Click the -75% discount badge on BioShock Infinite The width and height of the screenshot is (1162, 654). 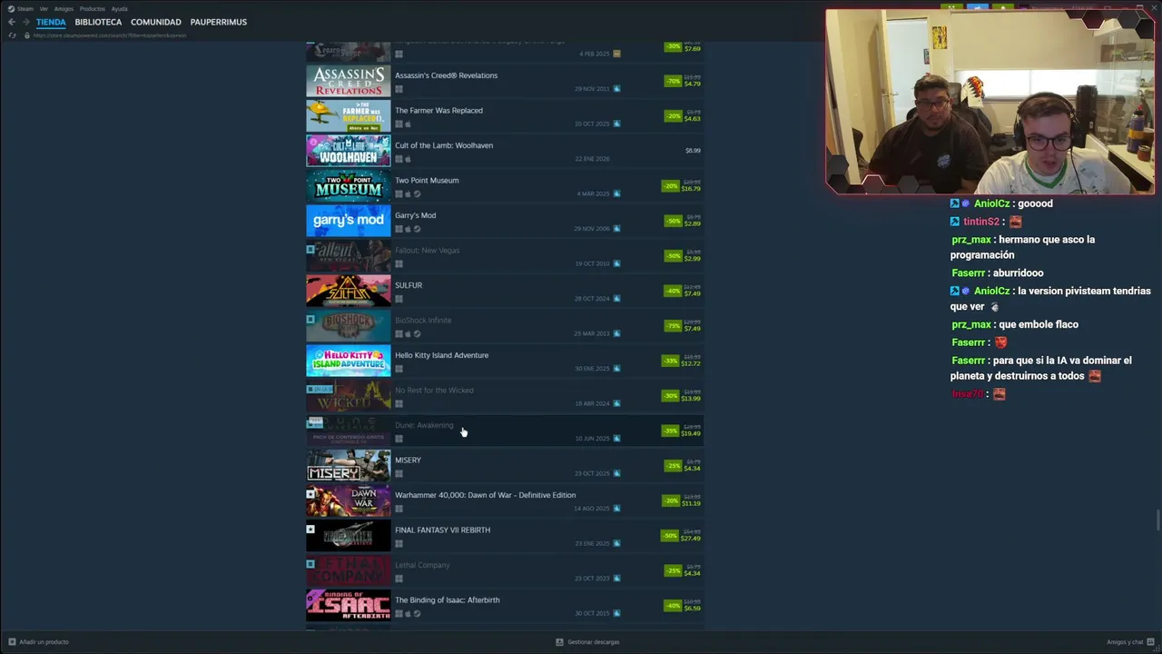pos(673,326)
